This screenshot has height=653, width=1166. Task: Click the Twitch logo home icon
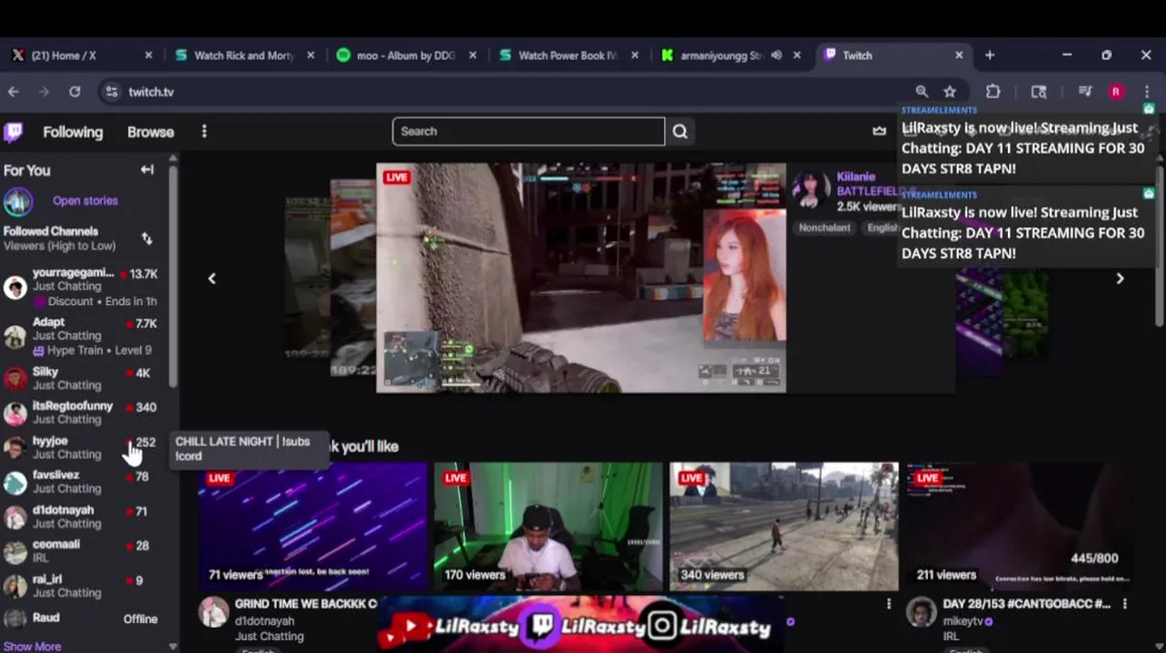(x=14, y=132)
